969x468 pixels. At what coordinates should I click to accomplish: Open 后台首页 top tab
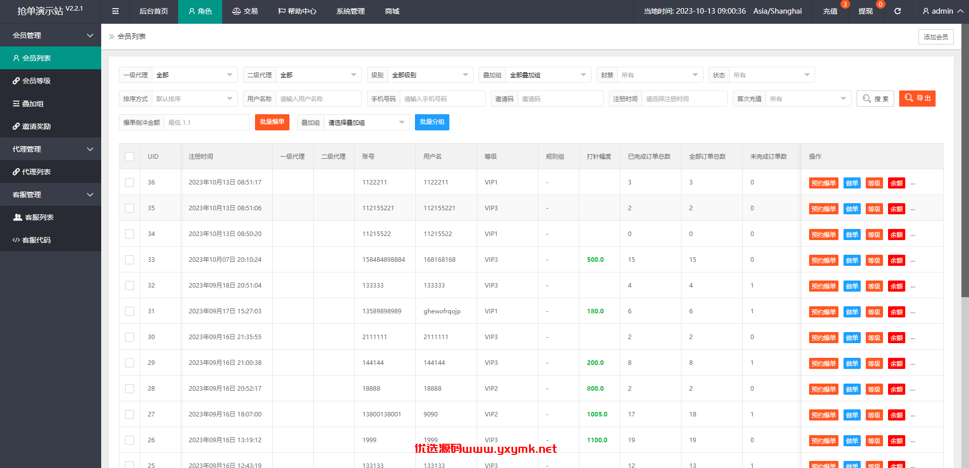pos(154,11)
